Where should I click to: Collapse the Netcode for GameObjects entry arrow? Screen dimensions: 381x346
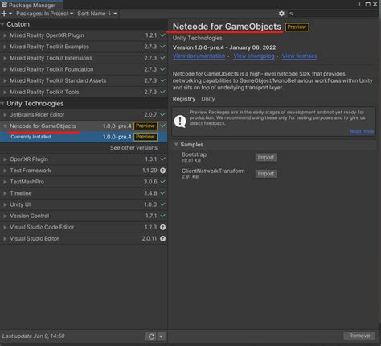5,126
